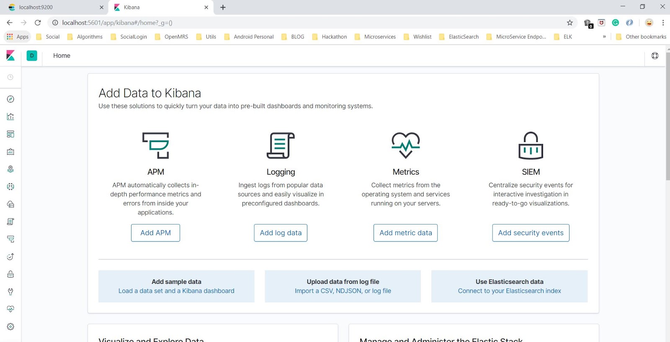Open Load a data set and a Kibana dashboard

point(176,291)
